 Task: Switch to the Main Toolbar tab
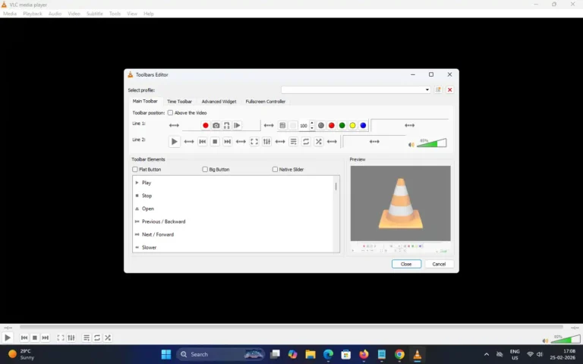(x=145, y=101)
